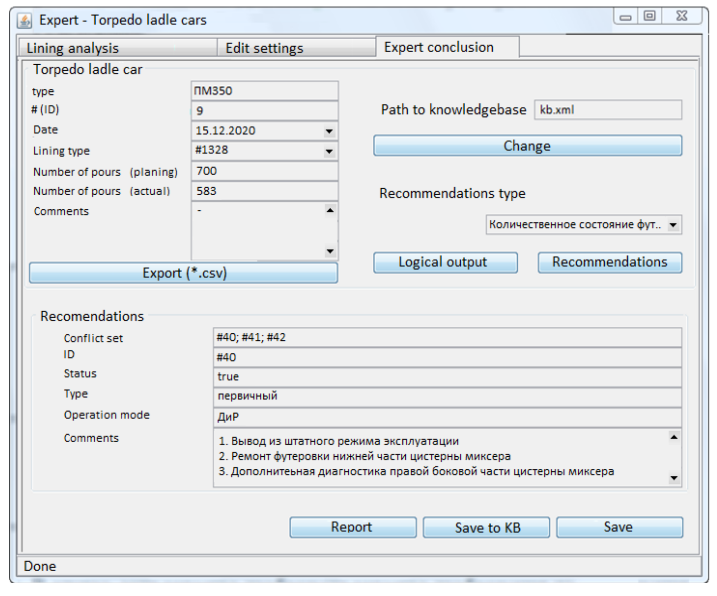Click the Change knowledgebase button
717x596 pixels.
pos(527,146)
